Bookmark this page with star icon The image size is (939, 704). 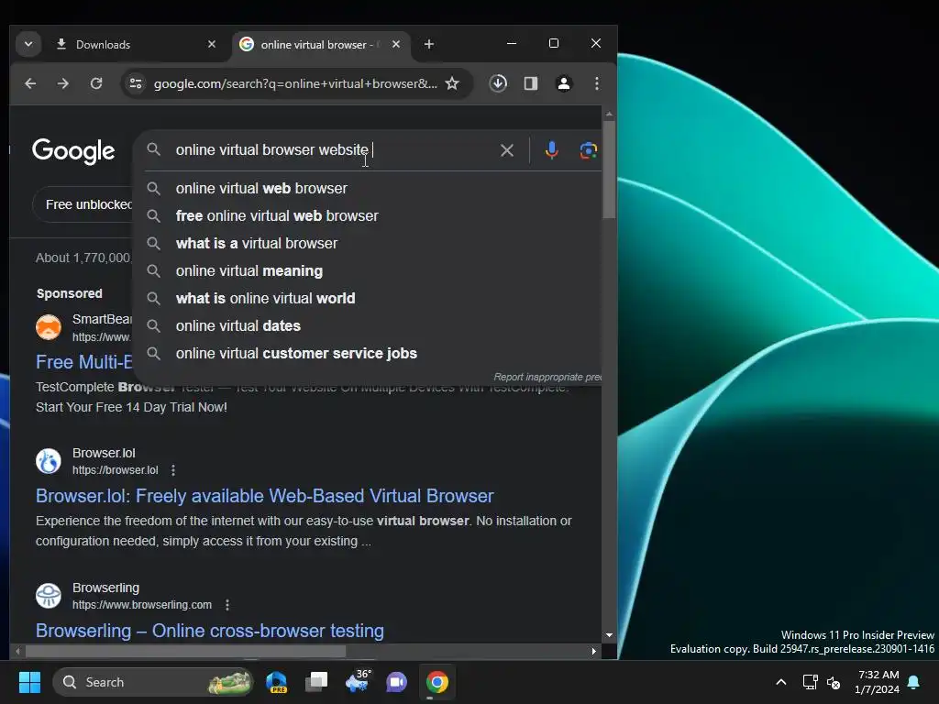pyautogui.click(x=452, y=83)
